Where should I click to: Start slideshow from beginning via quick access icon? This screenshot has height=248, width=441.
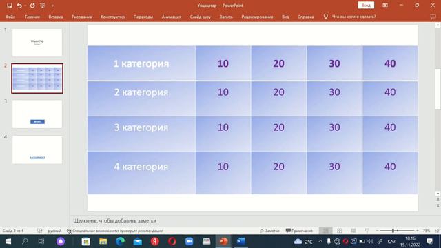[43, 6]
